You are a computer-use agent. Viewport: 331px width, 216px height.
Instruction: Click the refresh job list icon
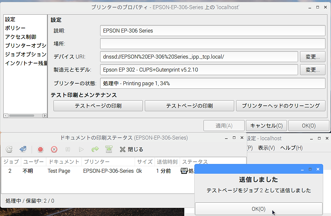(9, 149)
